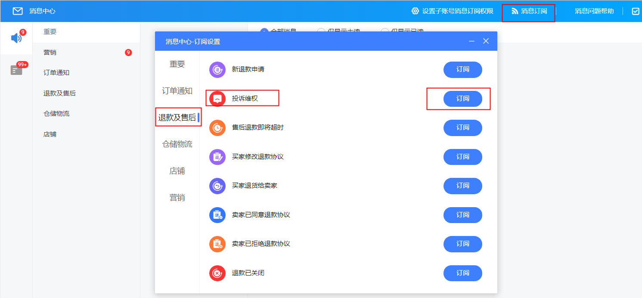This screenshot has height=298, width=642.
Task: Click the gear icon for 设置子账号消息订阅权限
Action: pos(415,11)
